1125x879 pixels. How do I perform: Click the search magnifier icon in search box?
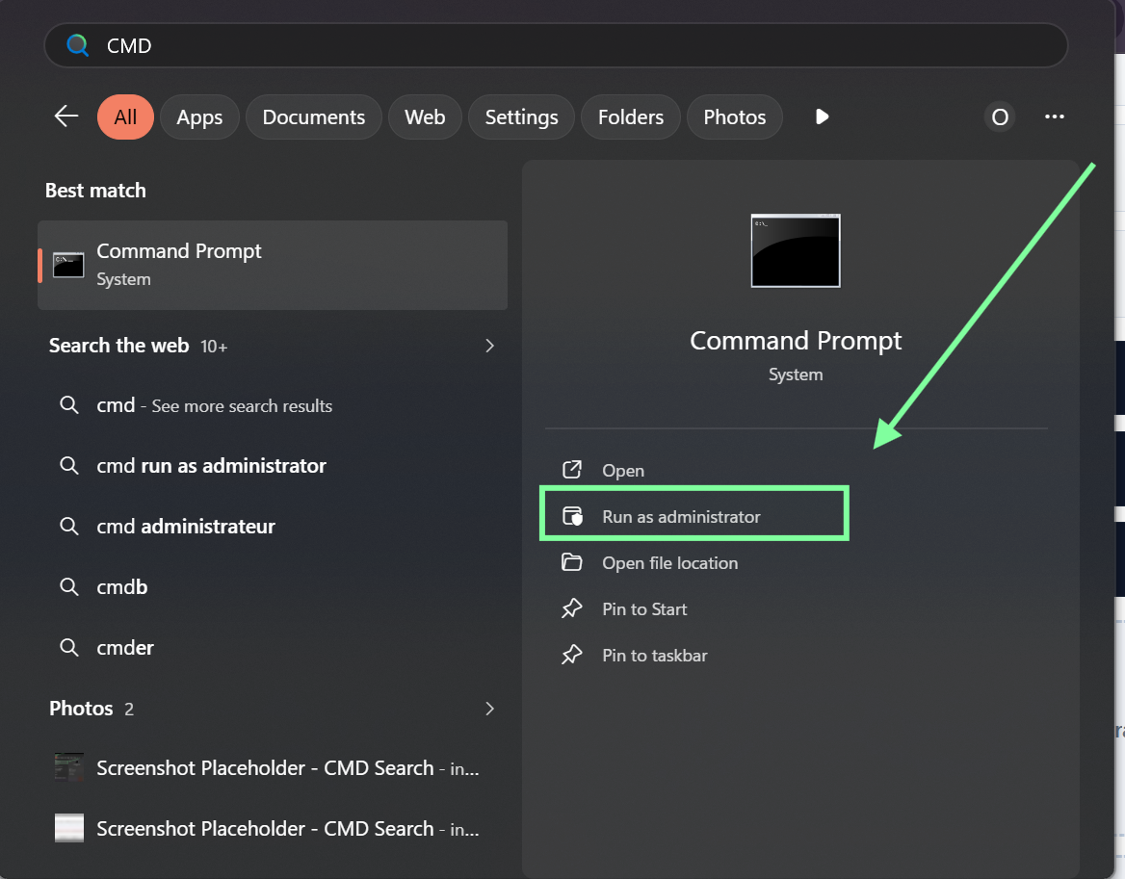click(77, 46)
